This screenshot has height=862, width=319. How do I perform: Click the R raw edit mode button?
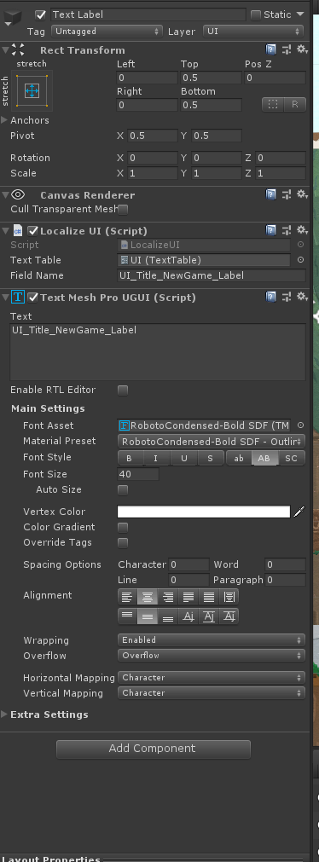tap(295, 105)
